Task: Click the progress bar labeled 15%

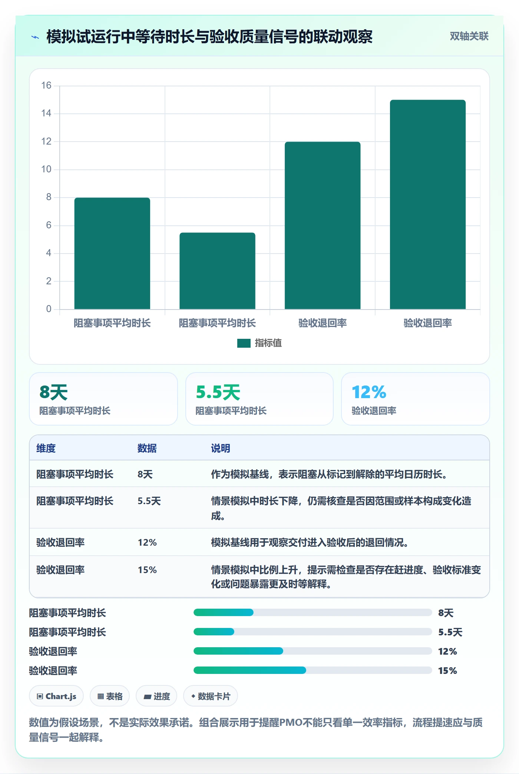Action: coord(313,670)
